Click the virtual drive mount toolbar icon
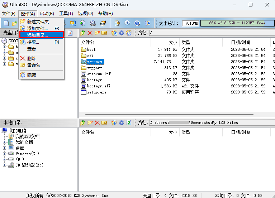The width and height of the screenshot is (275, 198). [x=93, y=23]
